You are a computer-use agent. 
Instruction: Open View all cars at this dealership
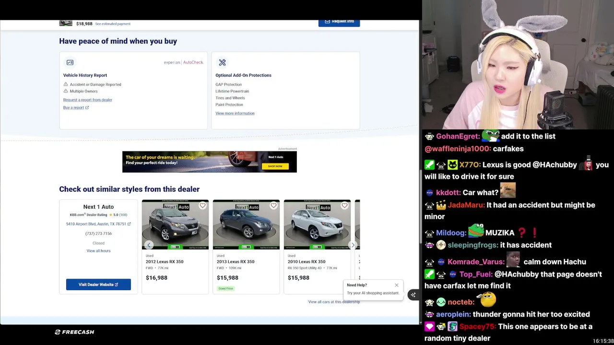(334, 302)
